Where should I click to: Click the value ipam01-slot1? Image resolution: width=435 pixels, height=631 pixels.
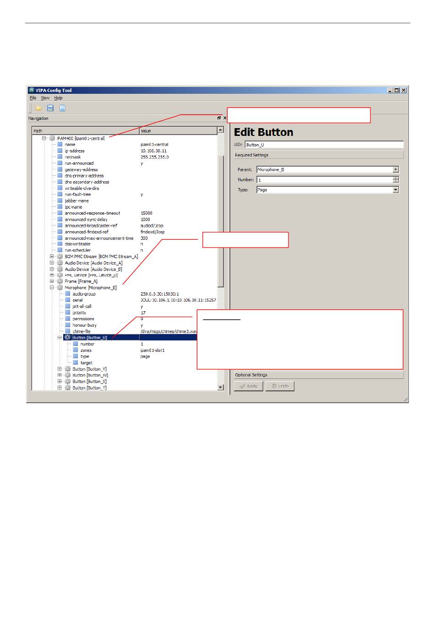tap(152, 350)
